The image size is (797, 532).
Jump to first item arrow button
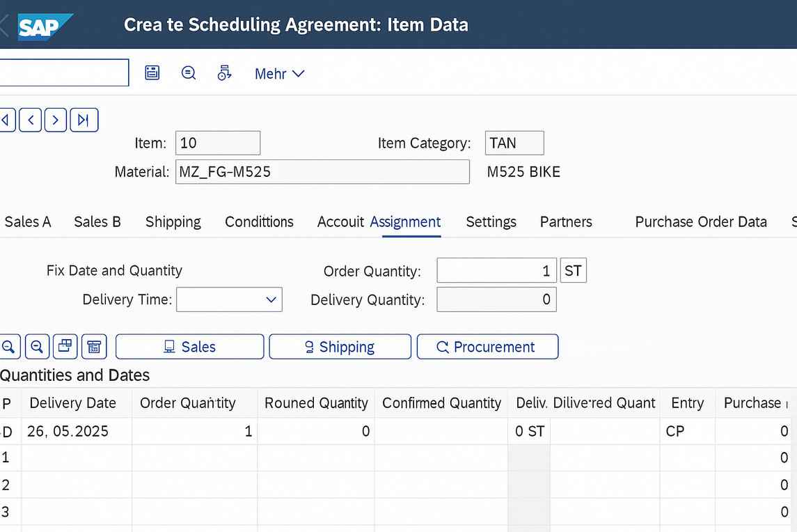(x=7, y=120)
